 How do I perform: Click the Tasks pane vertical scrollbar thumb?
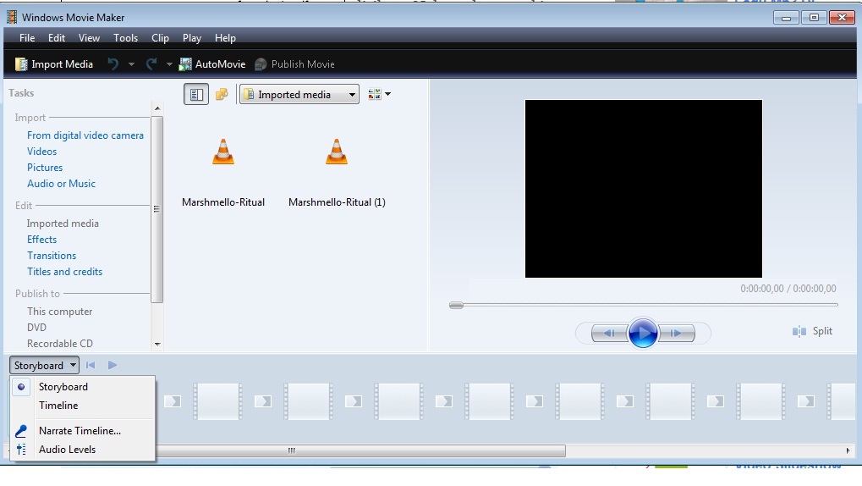click(x=157, y=209)
